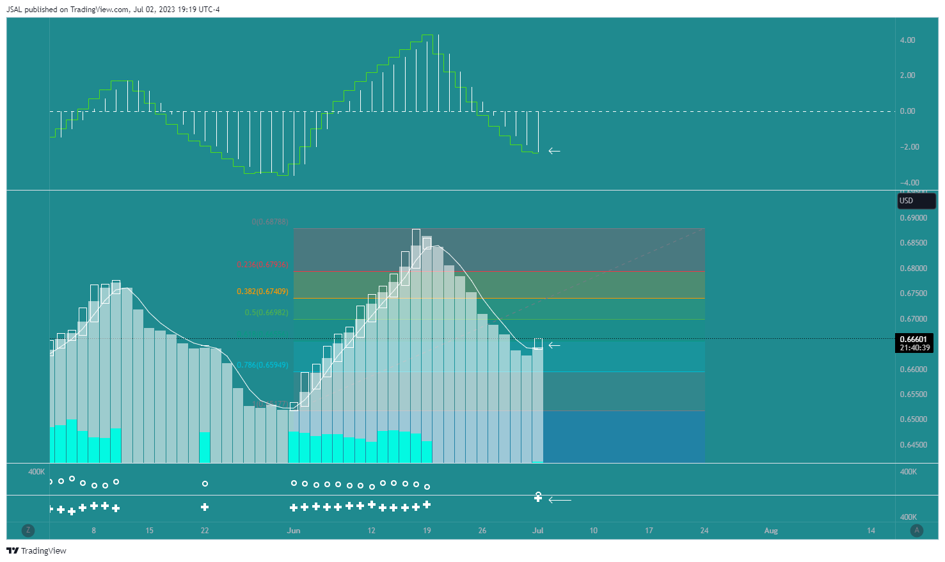Screen dimensions: 945x562
Task: Click 2.00 on the oscillator scale
Action: [907, 75]
